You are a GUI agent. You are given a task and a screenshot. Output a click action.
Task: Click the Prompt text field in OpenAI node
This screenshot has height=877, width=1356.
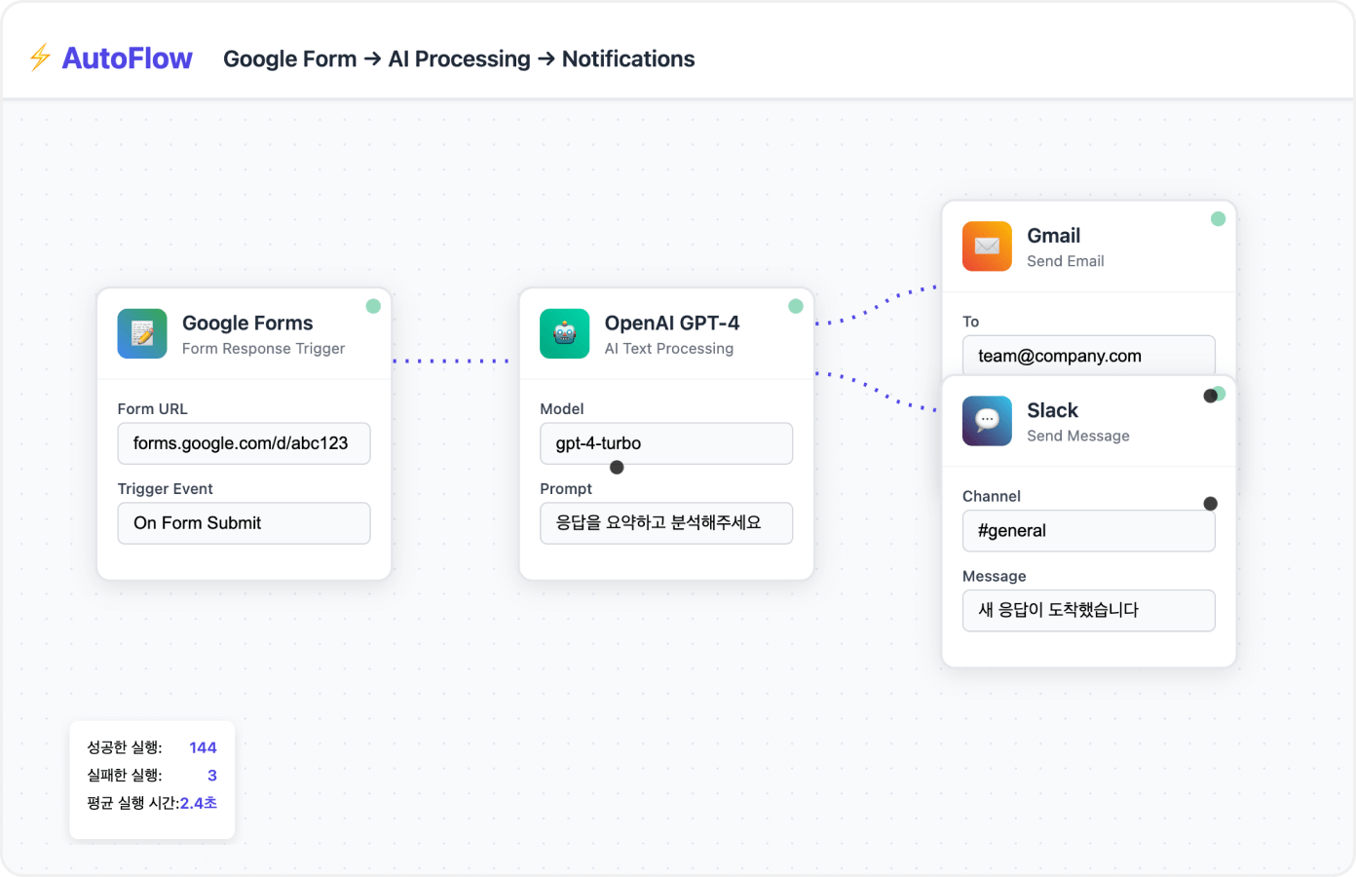666,523
